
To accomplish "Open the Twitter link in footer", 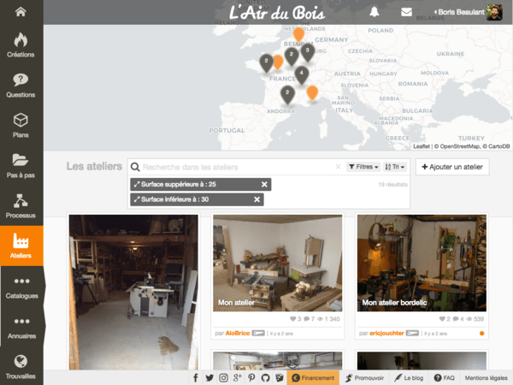I will click(x=209, y=377).
